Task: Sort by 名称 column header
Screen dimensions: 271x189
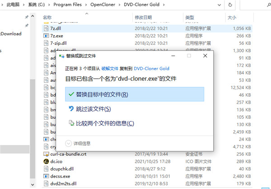Action: 47,18
